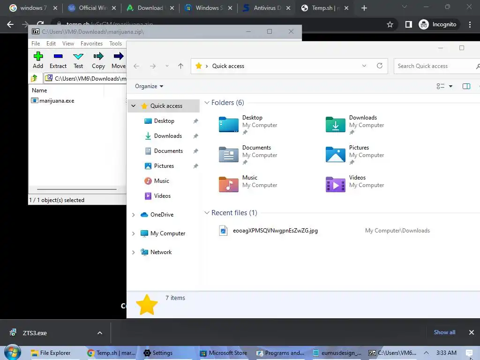Select the Videos folder icon in Folders

pos(336,184)
